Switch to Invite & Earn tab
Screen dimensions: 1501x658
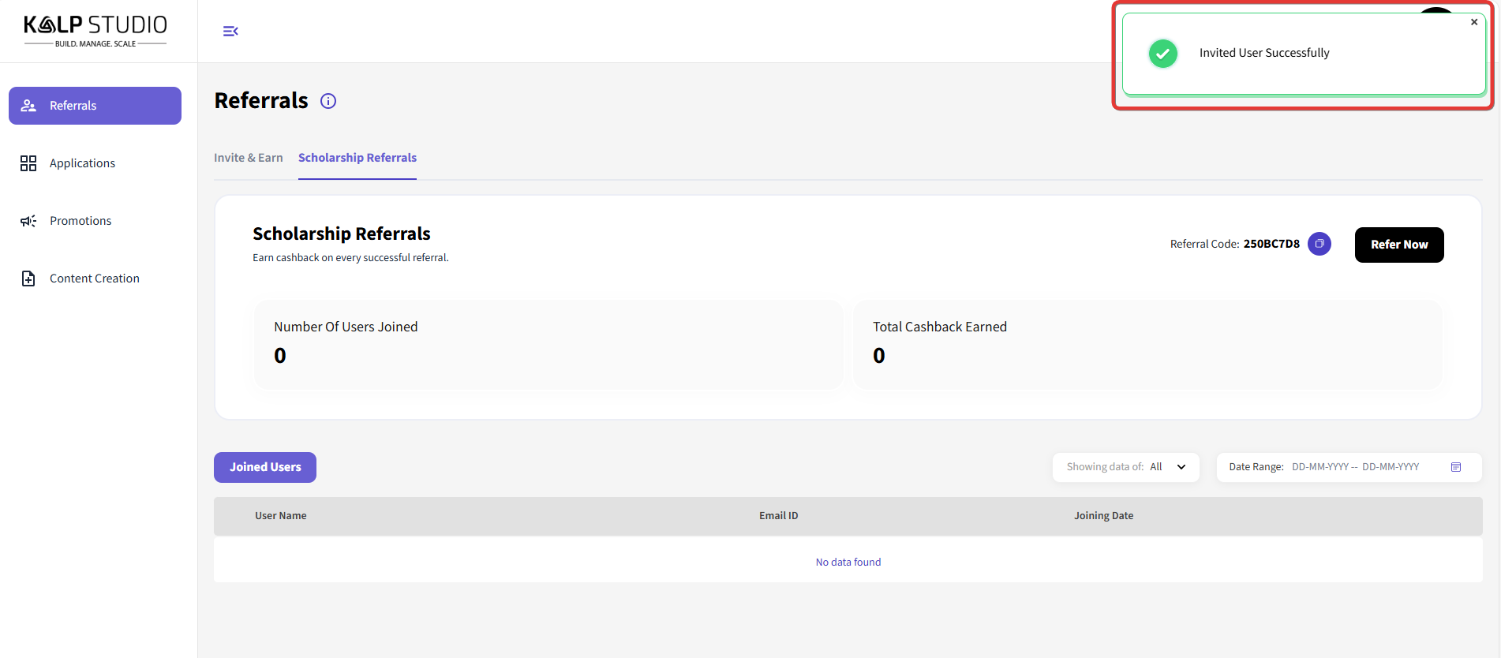tap(248, 158)
